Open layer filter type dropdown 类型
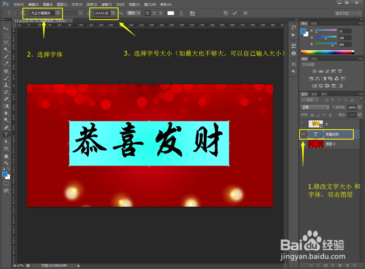This screenshot has height=269, width=365. tap(310, 100)
